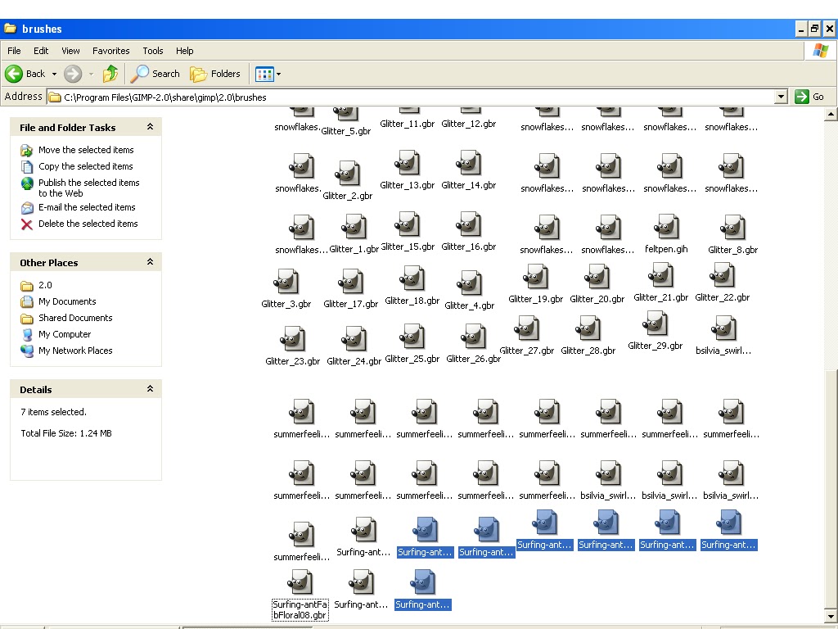Image resolution: width=838 pixels, height=629 pixels.
Task: Open the feltpen.gih brush file
Action: coord(666,227)
